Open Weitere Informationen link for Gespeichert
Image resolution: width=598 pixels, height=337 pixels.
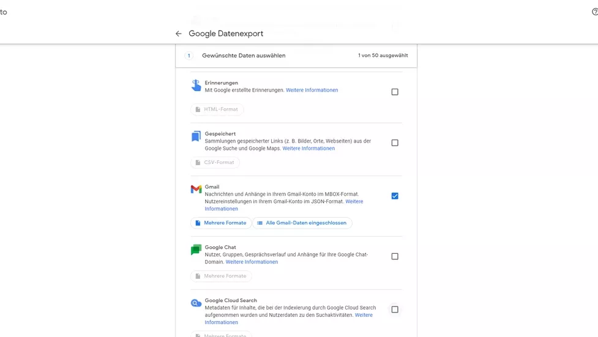[x=308, y=148]
